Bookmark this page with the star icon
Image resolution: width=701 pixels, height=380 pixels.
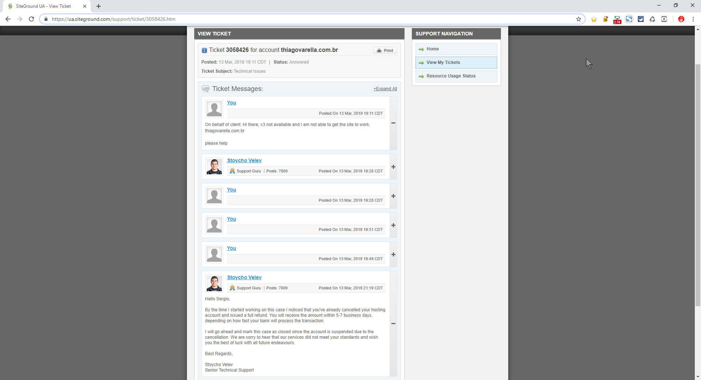coord(579,19)
